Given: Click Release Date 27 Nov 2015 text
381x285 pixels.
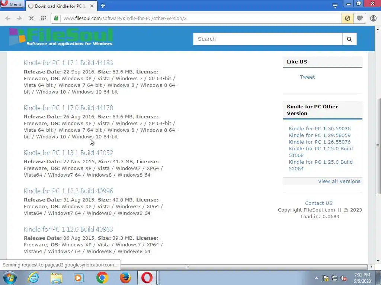Looking at the screenshot, I should click(x=60, y=162).
